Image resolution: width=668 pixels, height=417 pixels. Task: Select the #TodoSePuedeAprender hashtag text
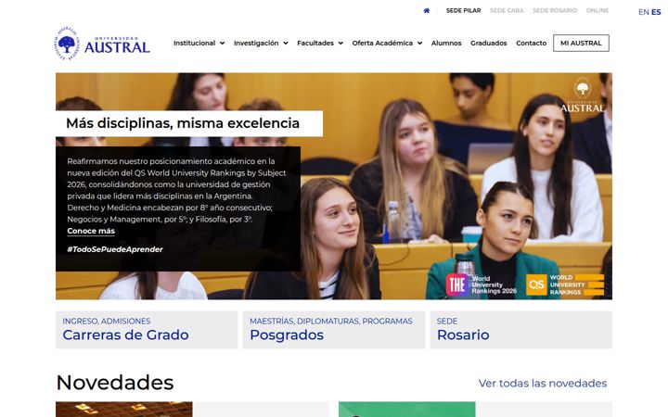(x=115, y=249)
